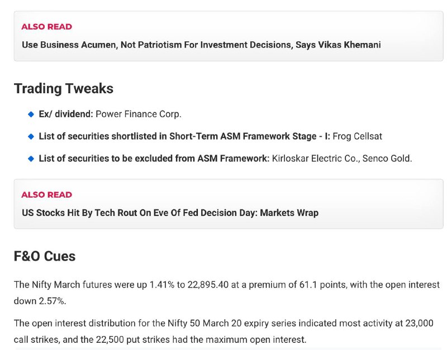Click the Senco Gold name
The width and height of the screenshot is (447, 350).
click(387, 159)
